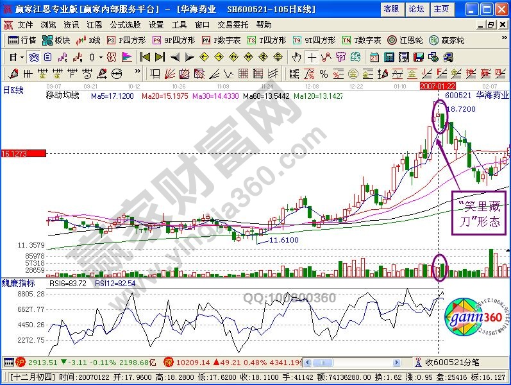Open the calendar icon showing 21
Screen dimensions: 511x385
[374, 57]
